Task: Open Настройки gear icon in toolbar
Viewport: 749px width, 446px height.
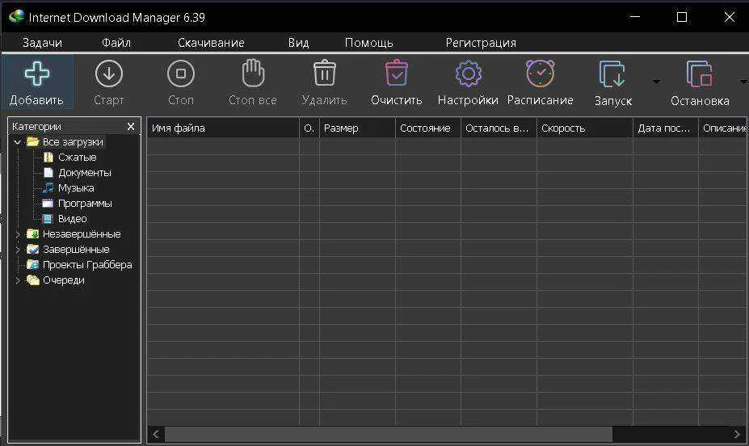Action: coord(468,74)
